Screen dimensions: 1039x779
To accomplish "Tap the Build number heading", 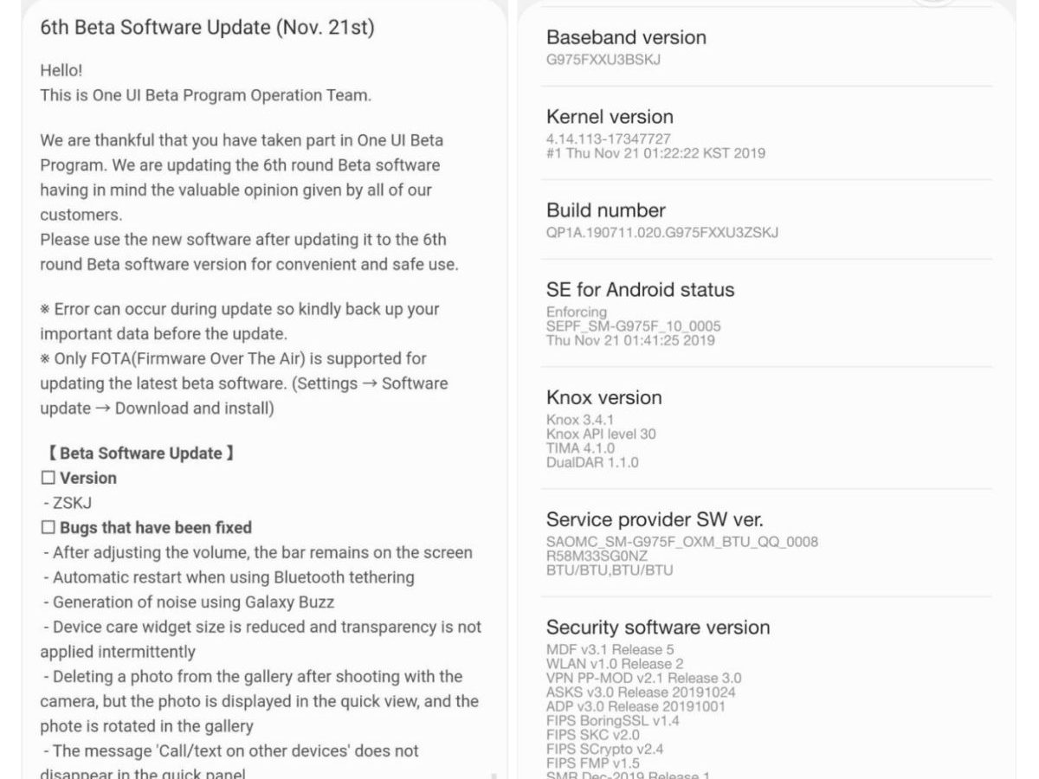I will [605, 210].
